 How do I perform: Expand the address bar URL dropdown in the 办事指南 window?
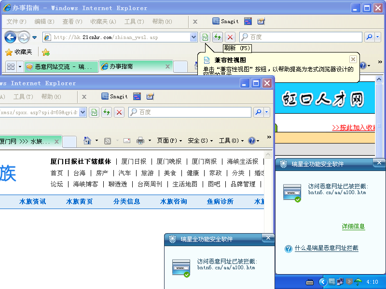194,37
